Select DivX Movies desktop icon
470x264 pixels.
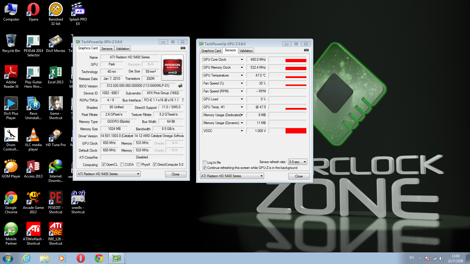[56, 43]
